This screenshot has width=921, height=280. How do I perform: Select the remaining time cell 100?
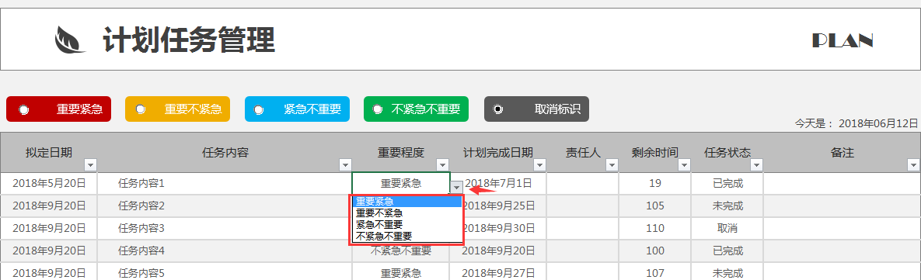(655, 251)
